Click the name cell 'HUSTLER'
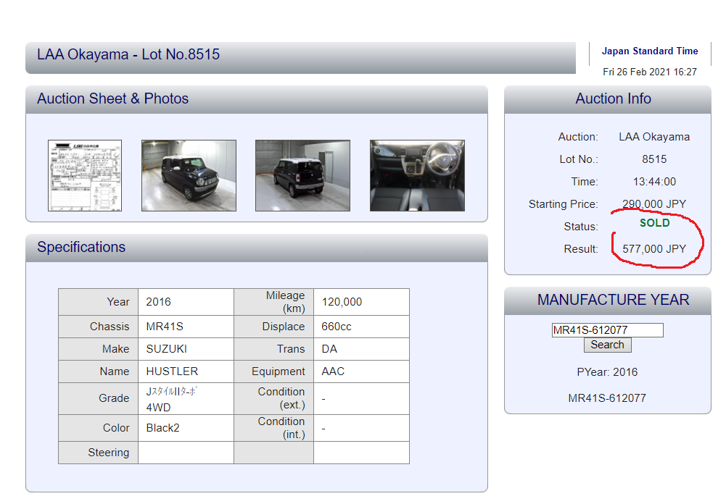The height and width of the screenshot is (504, 726). [186, 371]
